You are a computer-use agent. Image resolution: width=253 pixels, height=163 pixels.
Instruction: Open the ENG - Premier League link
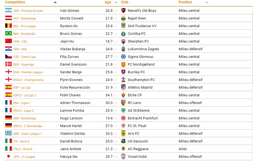pyautogui.click(x=28, y=72)
